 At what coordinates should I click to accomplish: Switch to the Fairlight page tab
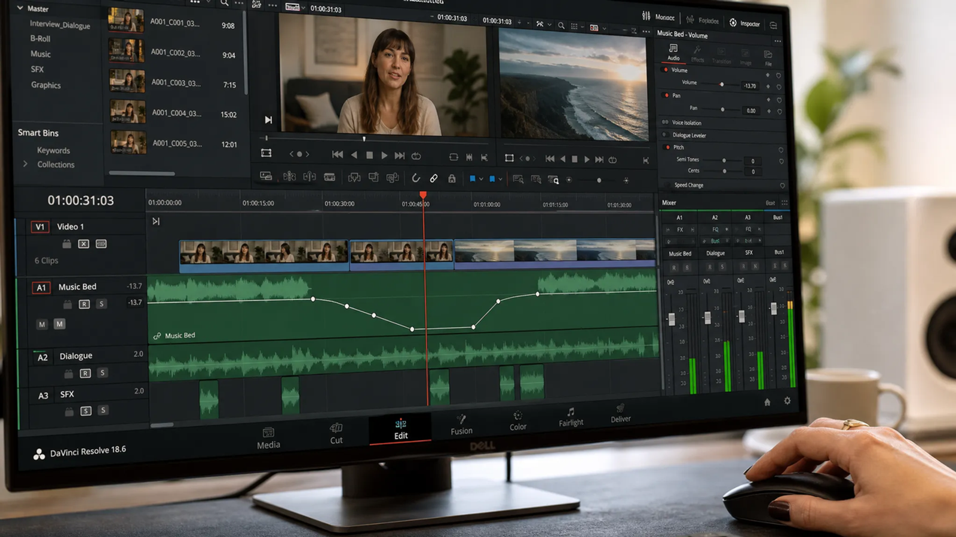[571, 416]
